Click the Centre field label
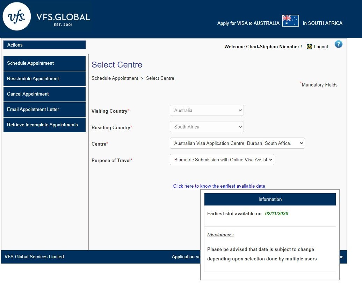Screen dimensions: 362x287 coord(100,144)
